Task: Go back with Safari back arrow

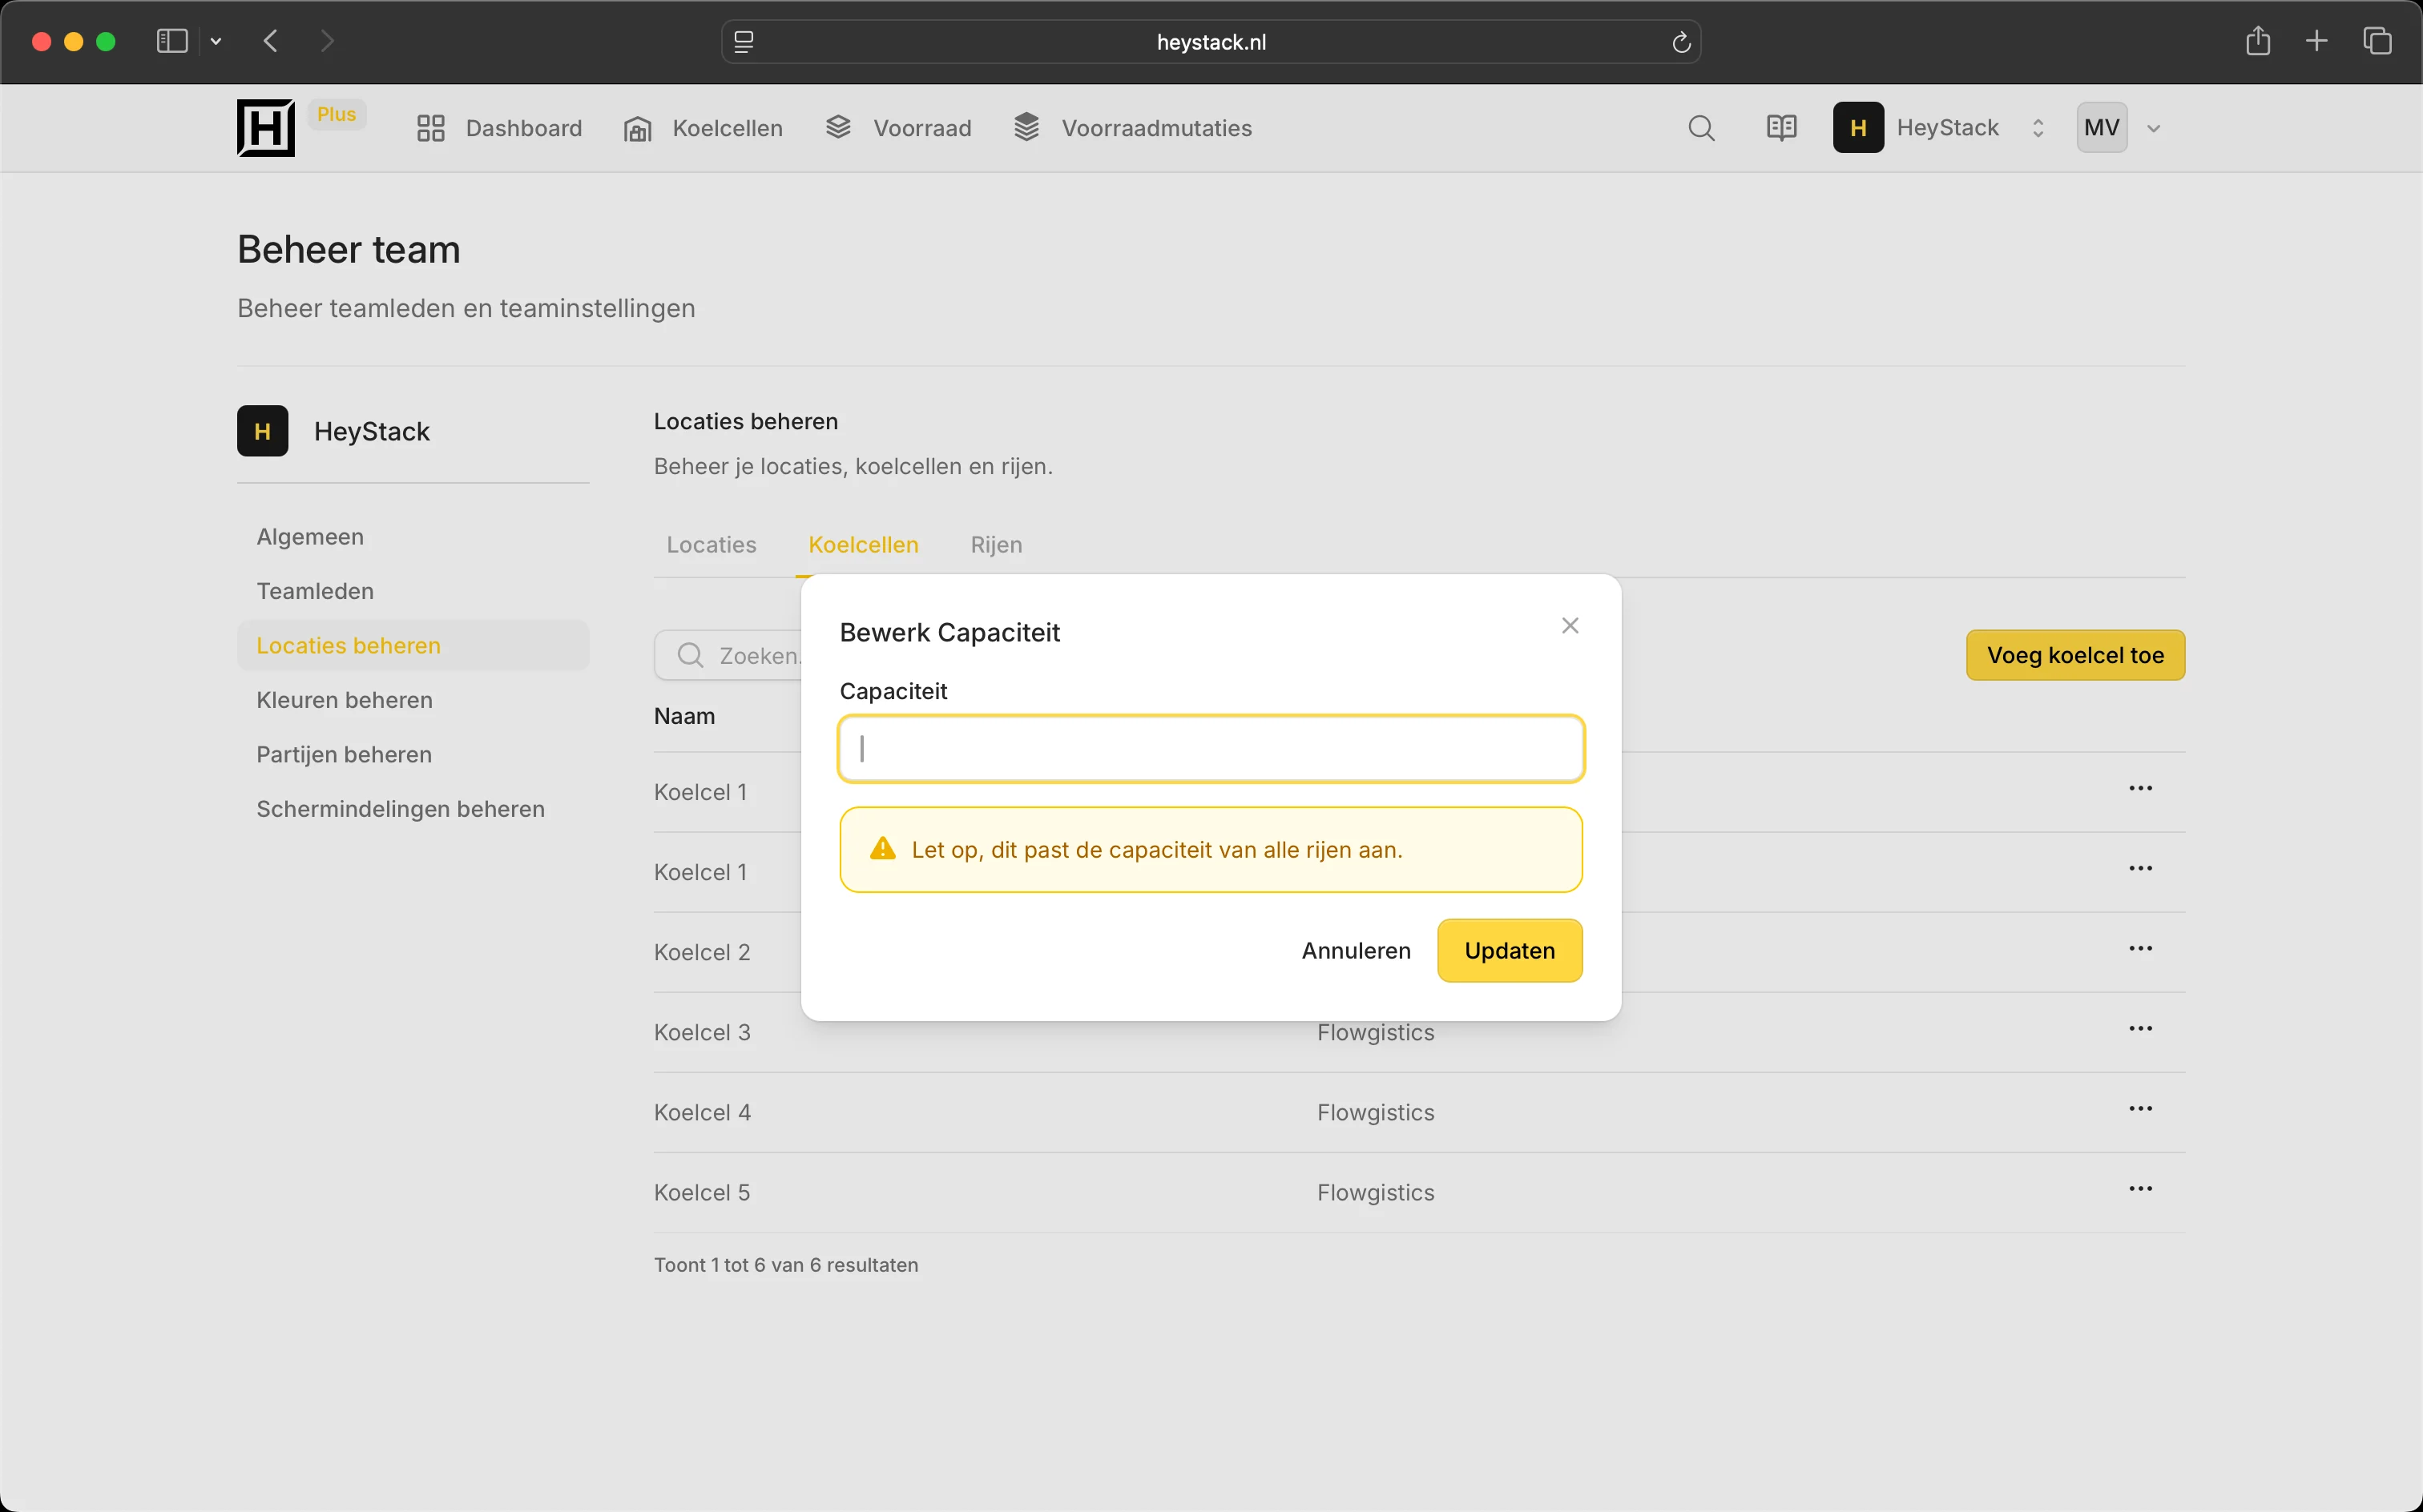Action: (x=270, y=41)
